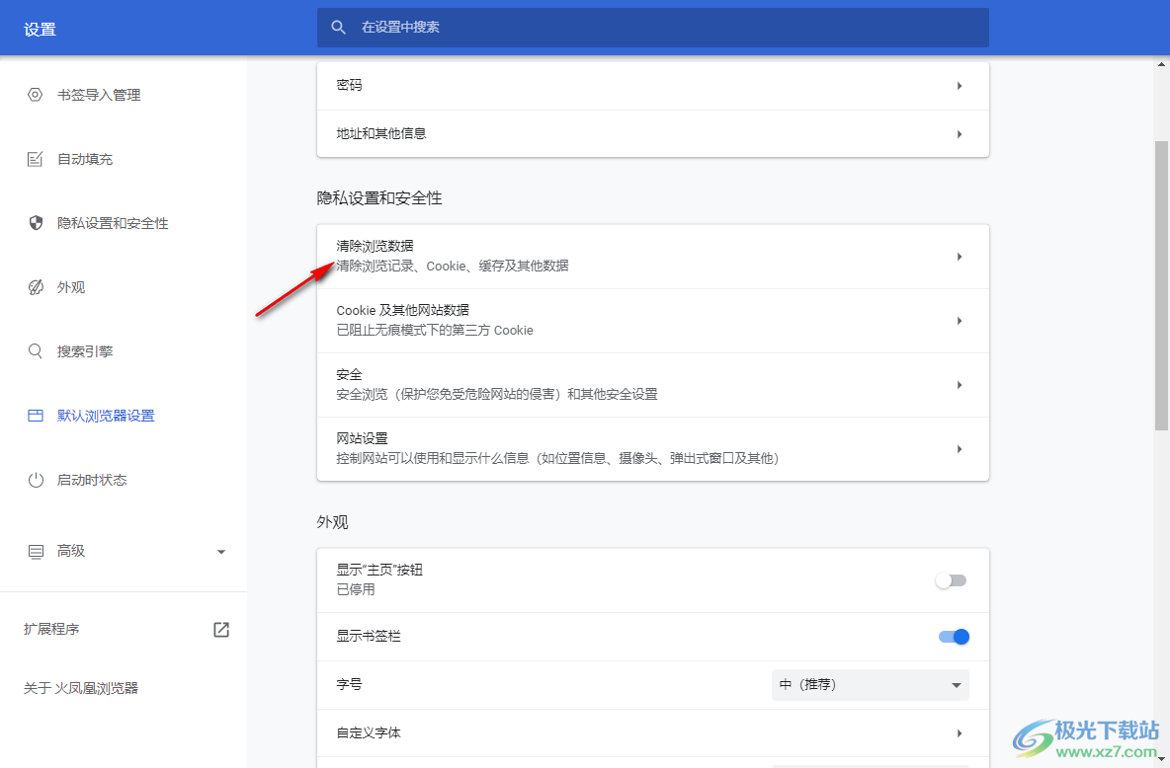Viewport: 1170px width, 768px height.
Task: Jump to 外观 section from sidebar
Action: 71,287
